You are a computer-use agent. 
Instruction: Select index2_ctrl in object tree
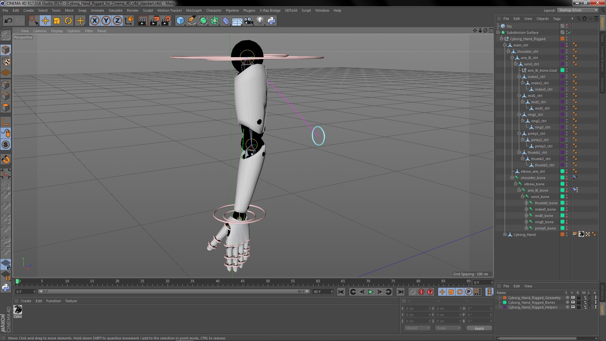click(x=540, y=83)
